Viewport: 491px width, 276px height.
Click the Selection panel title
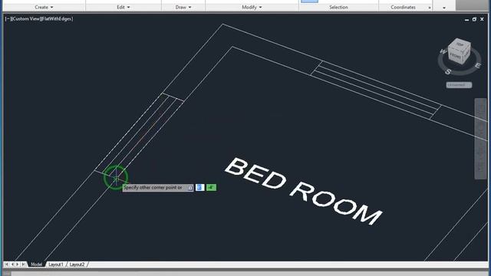tap(338, 7)
